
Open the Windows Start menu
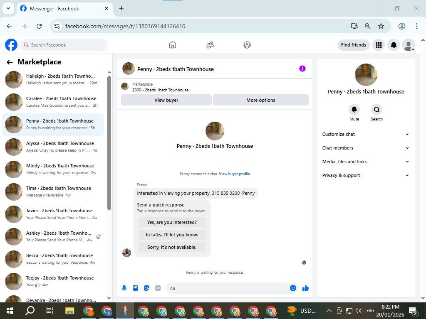(x=10, y=311)
